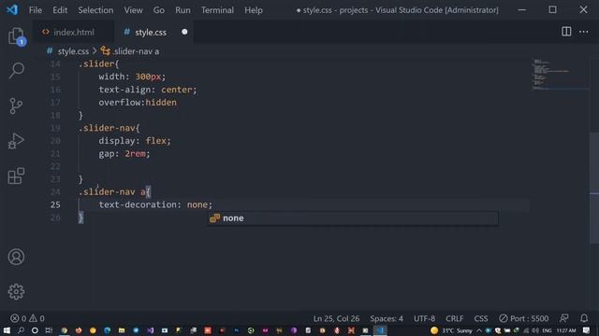Open the Go menu
Image resolution: width=599 pixels, height=336 pixels.
pyautogui.click(x=158, y=10)
